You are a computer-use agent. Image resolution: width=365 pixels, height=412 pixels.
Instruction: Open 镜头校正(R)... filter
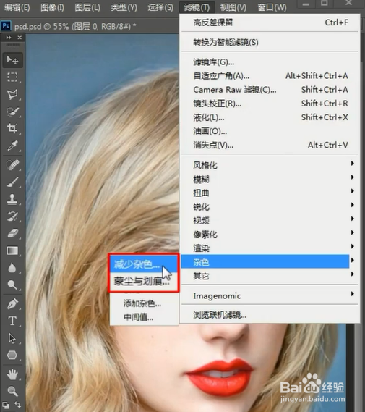click(270, 104)
